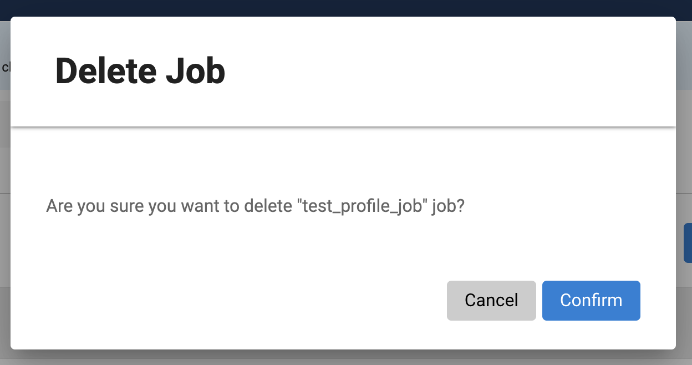Click the dark navigation bar at top
Image resolution: width=692 pixels, height=365 pixels.
(x=346, y=8)
